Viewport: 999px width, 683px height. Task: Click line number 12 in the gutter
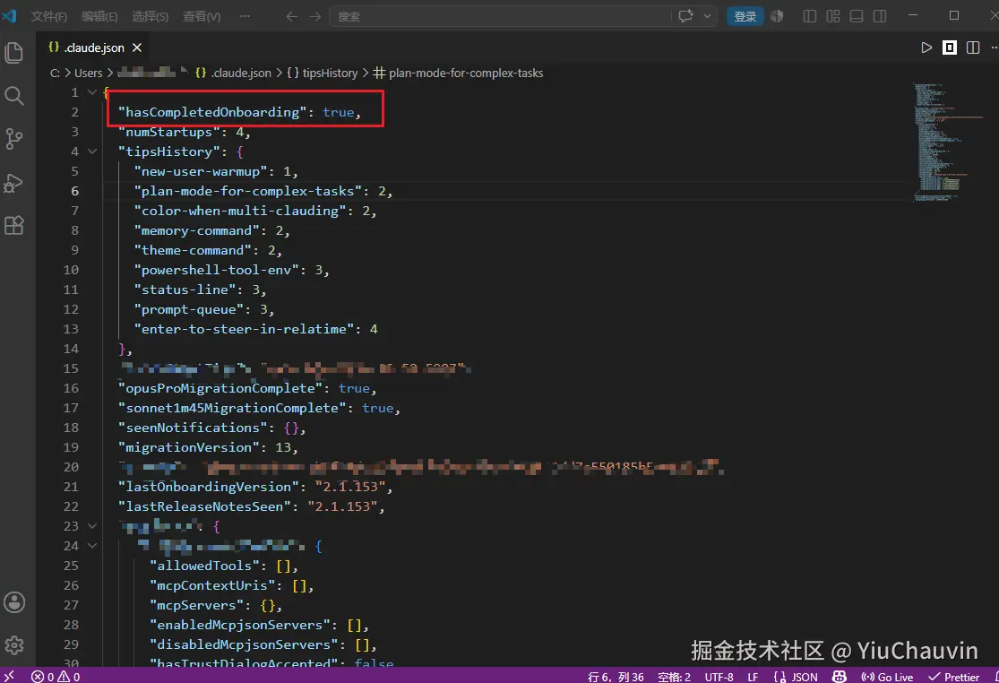pos(71,309)
